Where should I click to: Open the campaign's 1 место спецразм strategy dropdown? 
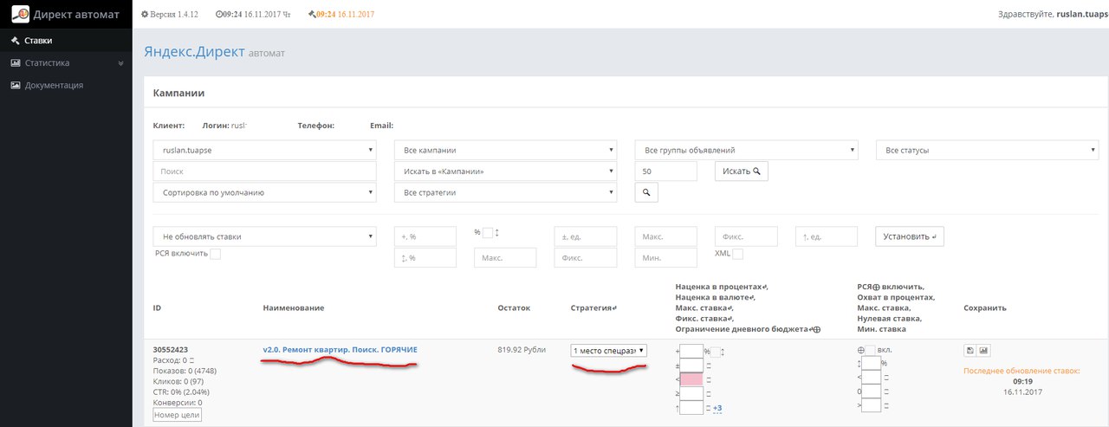click(x=608, y=351)
